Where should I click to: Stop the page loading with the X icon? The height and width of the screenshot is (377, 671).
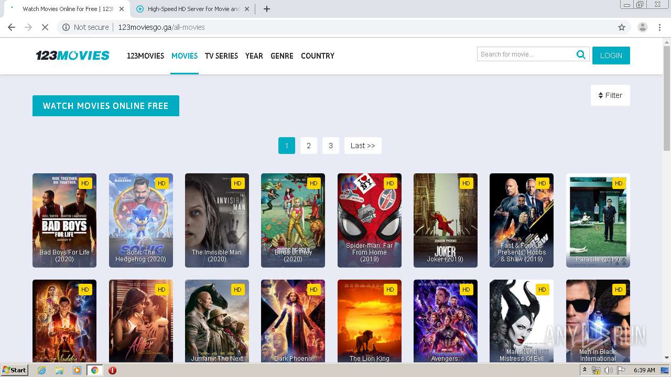(45, 27)
